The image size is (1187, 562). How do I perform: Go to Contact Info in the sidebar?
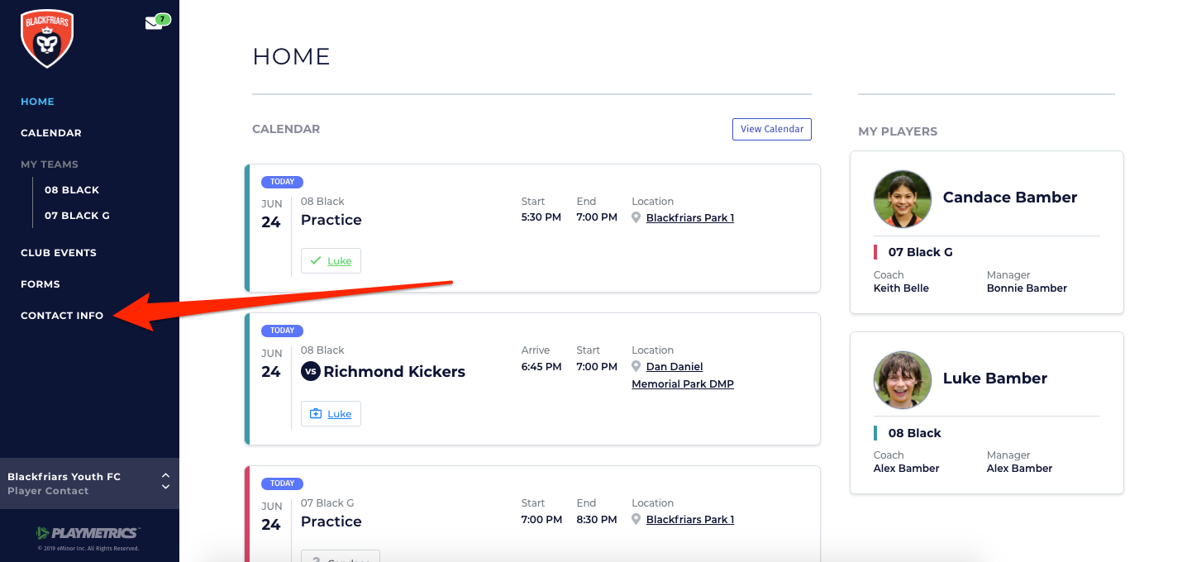click(x=62, y=316)
